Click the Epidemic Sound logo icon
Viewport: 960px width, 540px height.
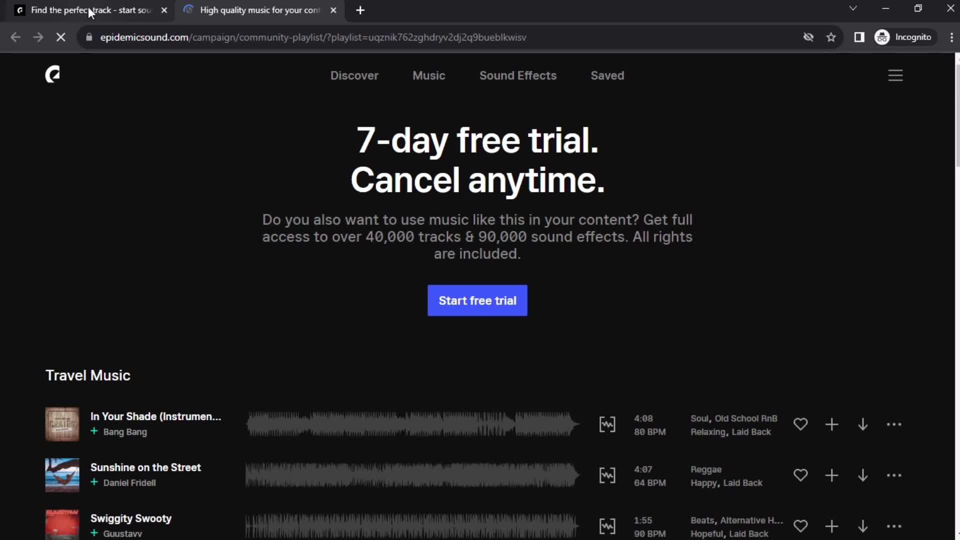coord(52,75)
